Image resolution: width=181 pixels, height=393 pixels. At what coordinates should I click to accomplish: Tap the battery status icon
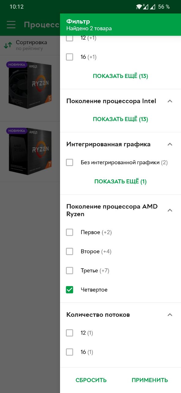[153, 6]
